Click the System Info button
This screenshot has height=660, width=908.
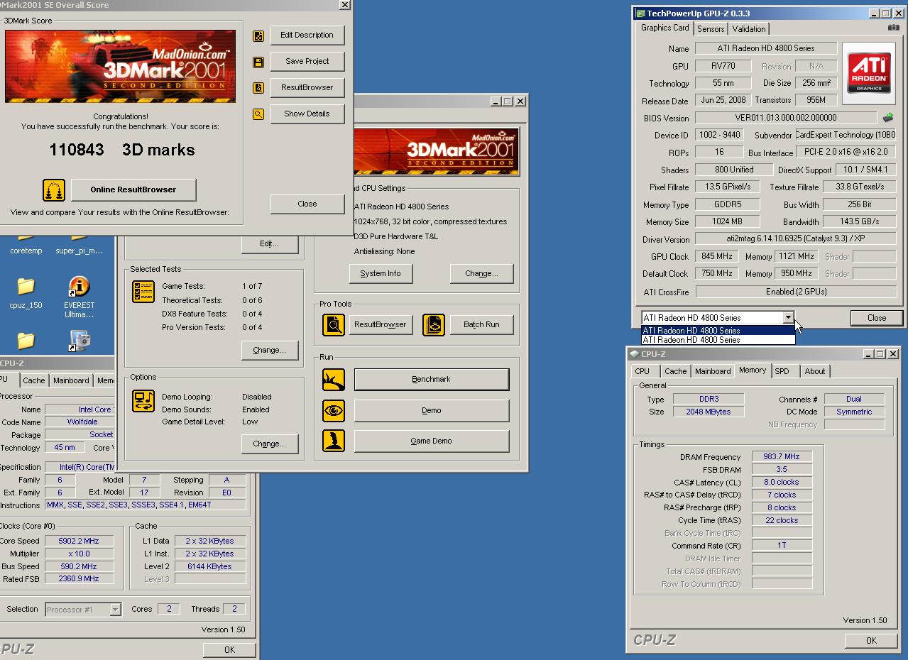(381, 274)
